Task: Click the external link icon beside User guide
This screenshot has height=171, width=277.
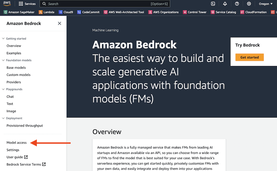Action: click(x=26, y=157)
